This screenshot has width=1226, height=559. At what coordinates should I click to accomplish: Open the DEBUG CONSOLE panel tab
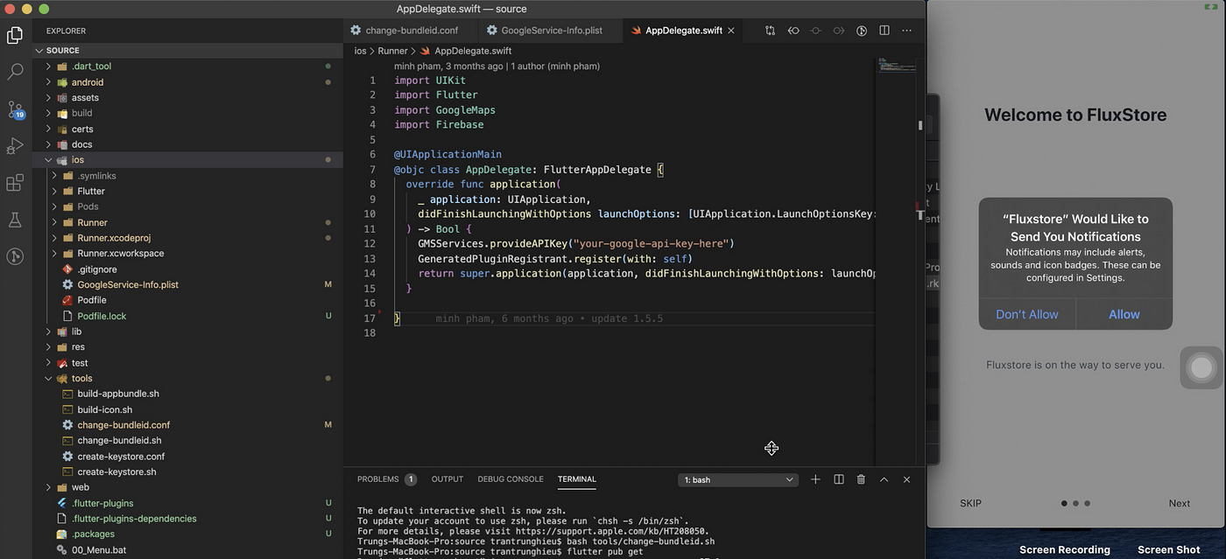click(511, 479)
